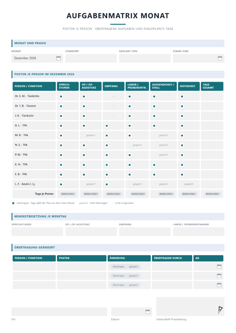The width and height of the screenshot is (236, 333).
Task: Select 'gesperrt' in third Änderung row
Action: [x=133, y=285]
